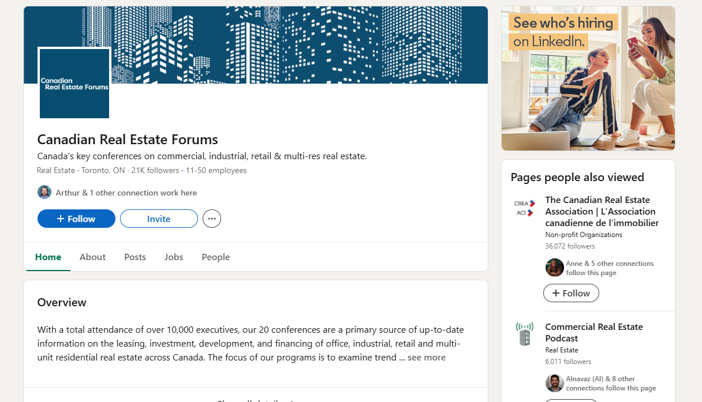Viewport: 702px width, 402px height.
Task: Click Alnavaz's connection avatar photo
Action: [555, 383]
